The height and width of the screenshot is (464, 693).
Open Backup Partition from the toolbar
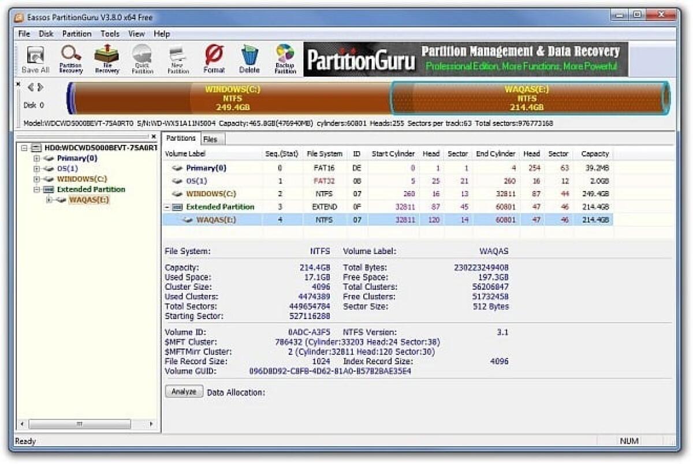pos(284,58)
